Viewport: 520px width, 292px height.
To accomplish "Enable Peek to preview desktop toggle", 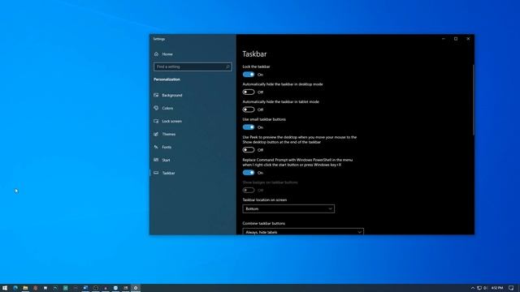I will point(249,150).
